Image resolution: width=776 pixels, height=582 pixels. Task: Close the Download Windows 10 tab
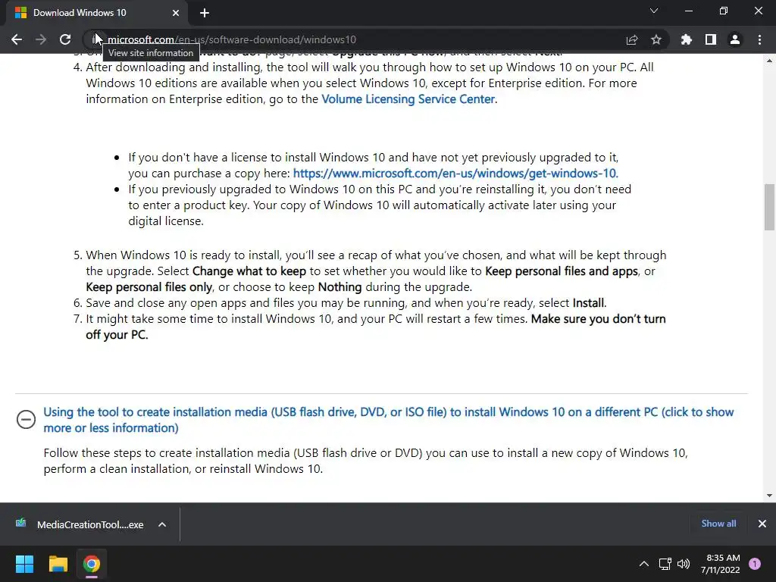[176, 13]
